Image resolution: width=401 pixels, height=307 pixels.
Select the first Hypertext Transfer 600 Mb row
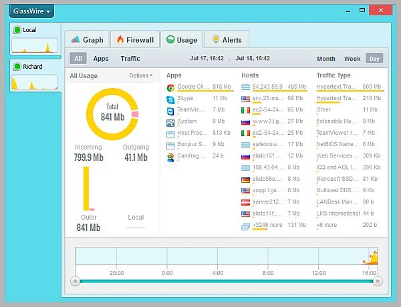pos(350,87)
